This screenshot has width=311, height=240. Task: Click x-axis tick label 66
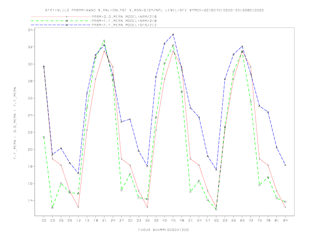[234, 220]
